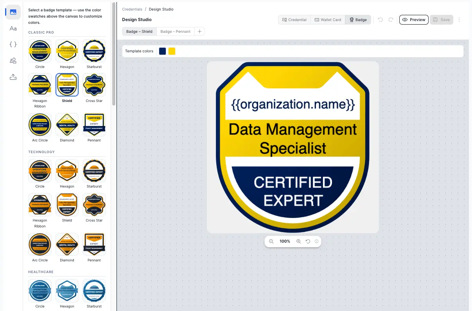
Task: Switch to the Wallet Card editor
Action: pyautogui.click(x=328, y=20)
